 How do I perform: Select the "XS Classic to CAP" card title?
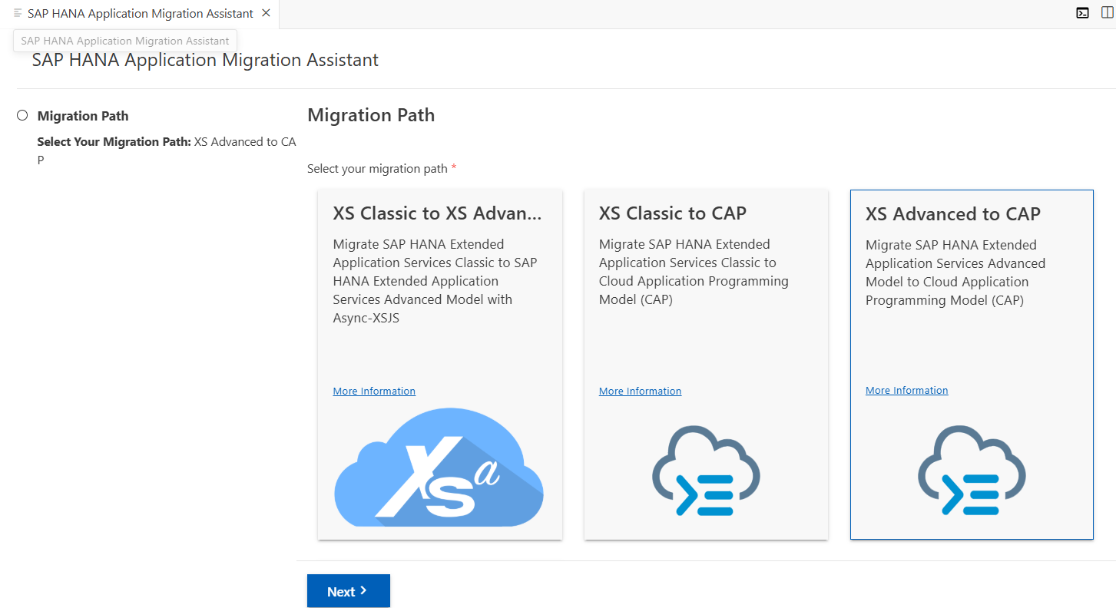pos(673,213)
